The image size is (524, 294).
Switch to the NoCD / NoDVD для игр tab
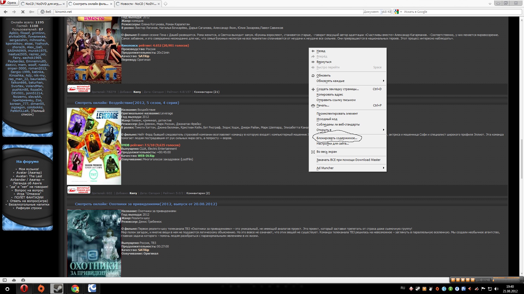pyautogui.click(x=43, y=4)
